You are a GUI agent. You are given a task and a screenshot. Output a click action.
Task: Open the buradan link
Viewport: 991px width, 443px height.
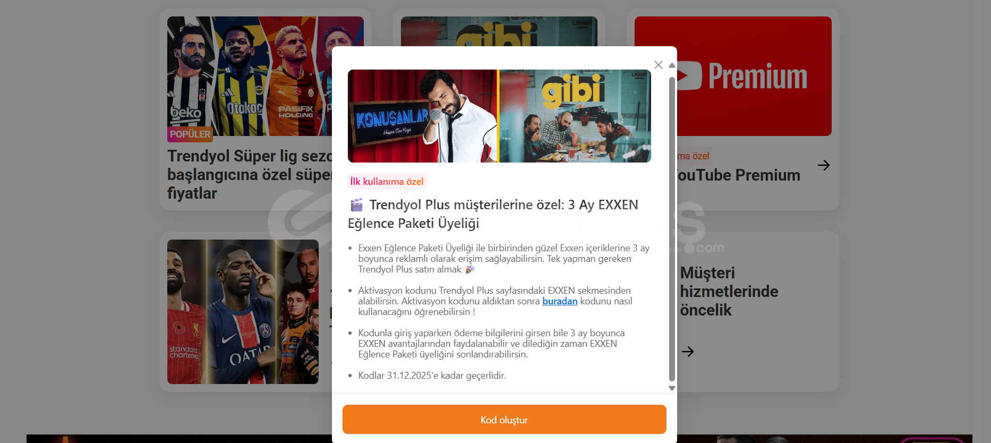point(560,301)
